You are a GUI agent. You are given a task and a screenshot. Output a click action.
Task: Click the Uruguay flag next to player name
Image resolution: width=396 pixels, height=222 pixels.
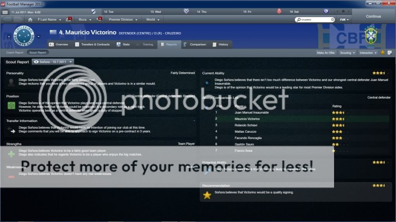[53, 32]
